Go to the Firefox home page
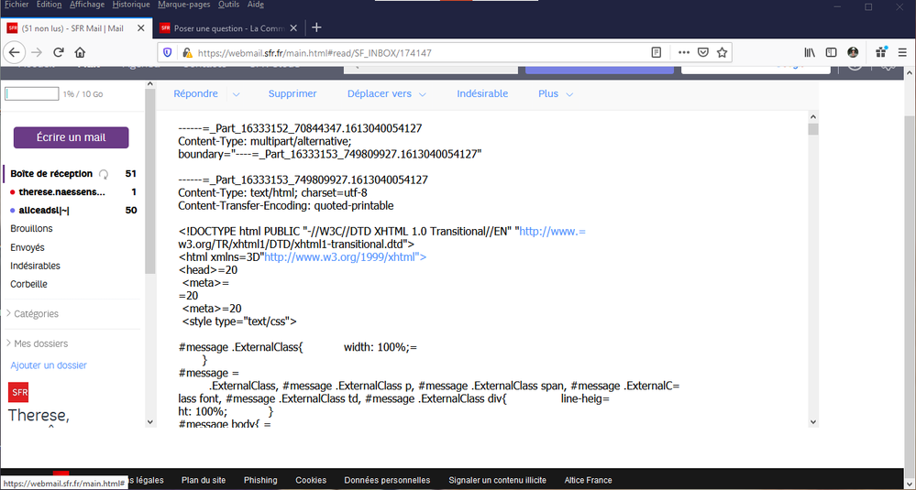 81,52
